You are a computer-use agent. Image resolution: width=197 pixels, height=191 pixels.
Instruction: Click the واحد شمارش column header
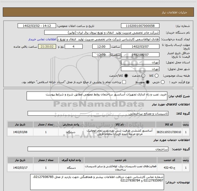pos(71,124)
